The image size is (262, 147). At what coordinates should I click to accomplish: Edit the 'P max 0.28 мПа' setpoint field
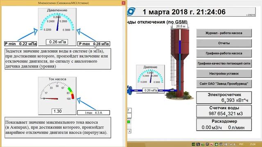94,44
